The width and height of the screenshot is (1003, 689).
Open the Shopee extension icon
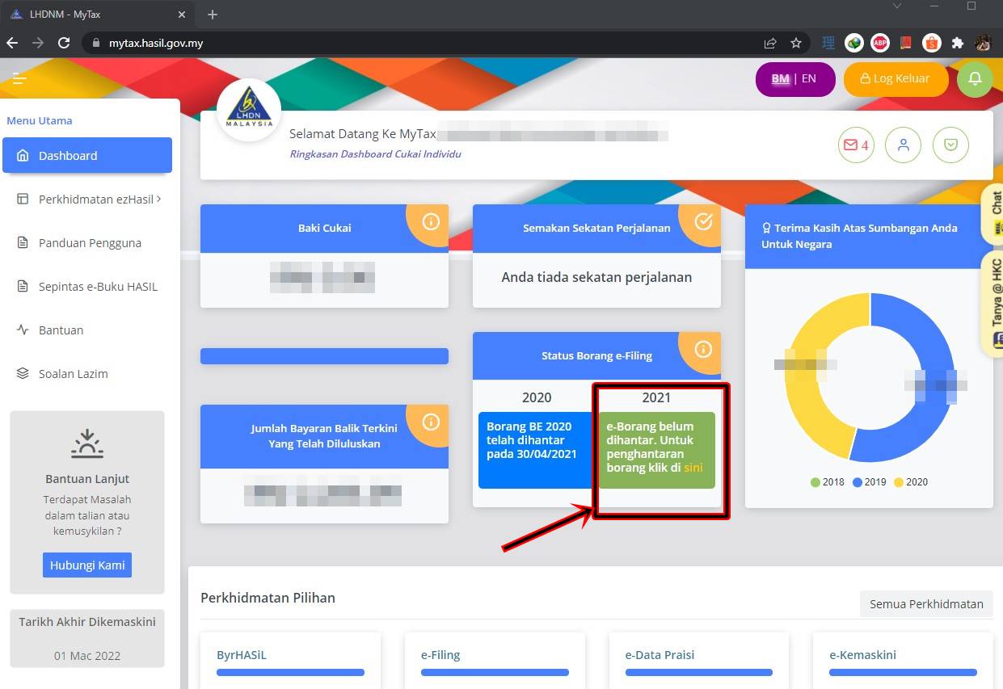[931, 43]
